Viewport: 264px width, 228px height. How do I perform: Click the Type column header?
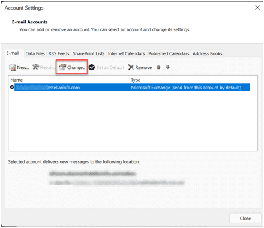coord(190,80)
